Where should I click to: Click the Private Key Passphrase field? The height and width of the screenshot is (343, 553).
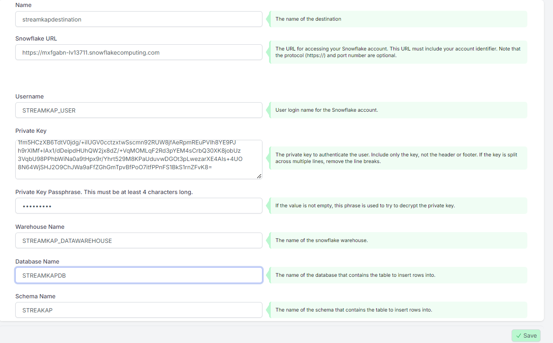[139, 206]
